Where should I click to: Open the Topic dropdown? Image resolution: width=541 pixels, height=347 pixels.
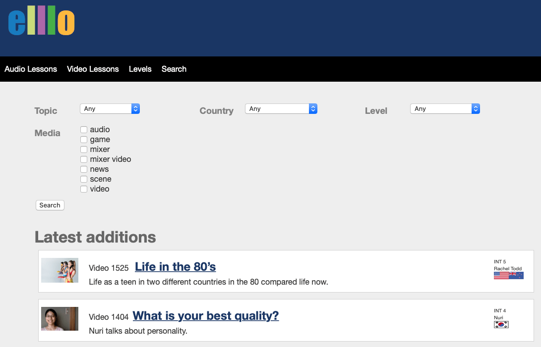pyautogui.click(x=110, y=109)
